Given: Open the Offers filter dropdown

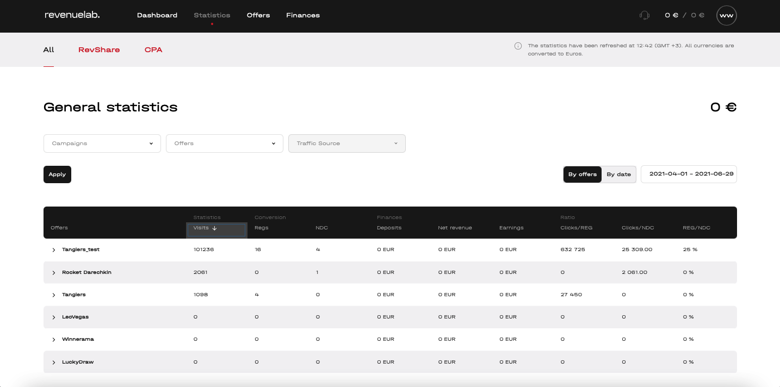Looking at the screenshot, I should click(x=225, y=143).
